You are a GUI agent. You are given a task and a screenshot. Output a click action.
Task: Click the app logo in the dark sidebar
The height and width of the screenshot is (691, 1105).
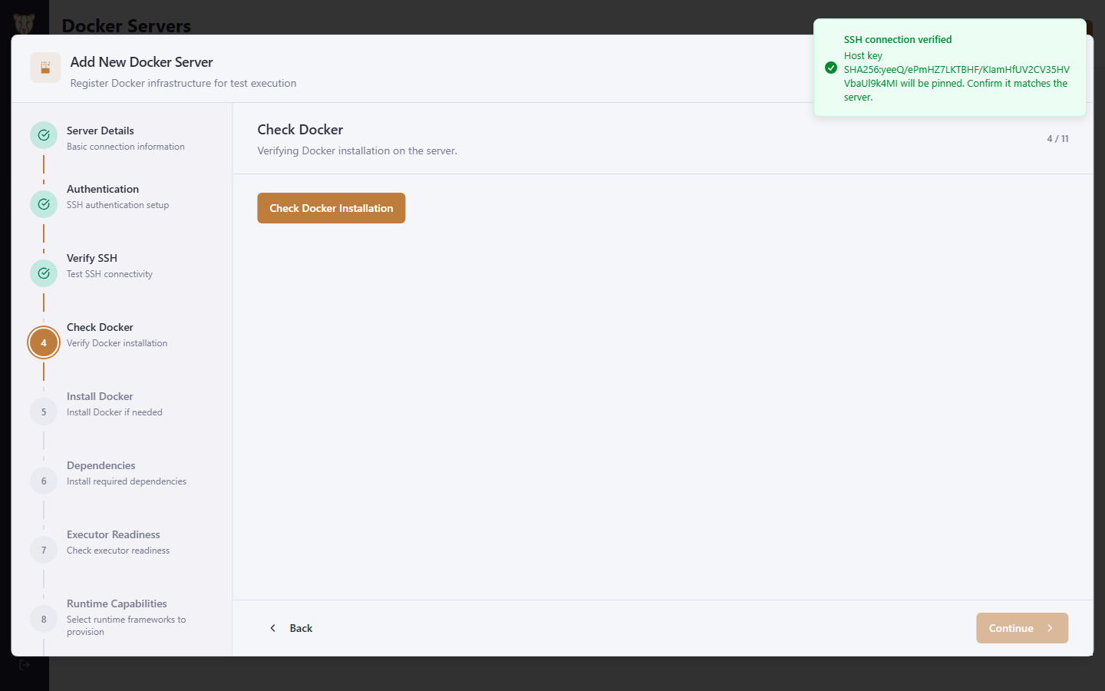[24, 24]
